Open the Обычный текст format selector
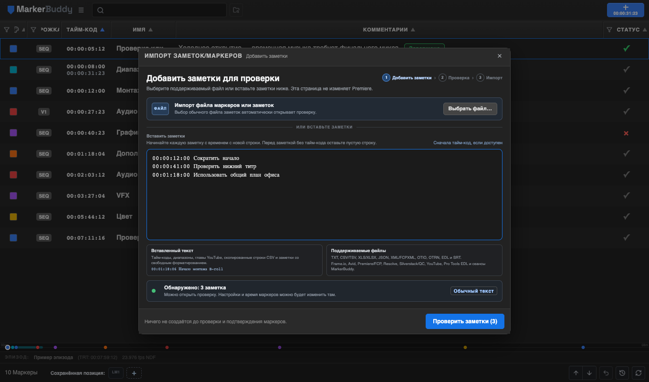Screen dimensions: 649x382 473,291
